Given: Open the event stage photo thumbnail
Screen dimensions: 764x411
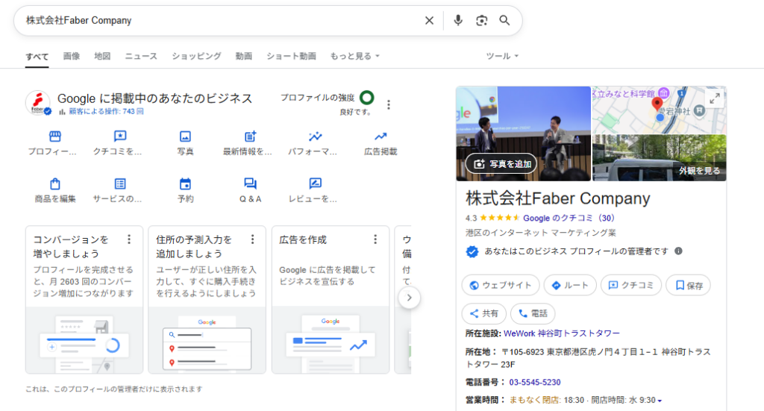Looking at the screenshot, I should 523,134.
